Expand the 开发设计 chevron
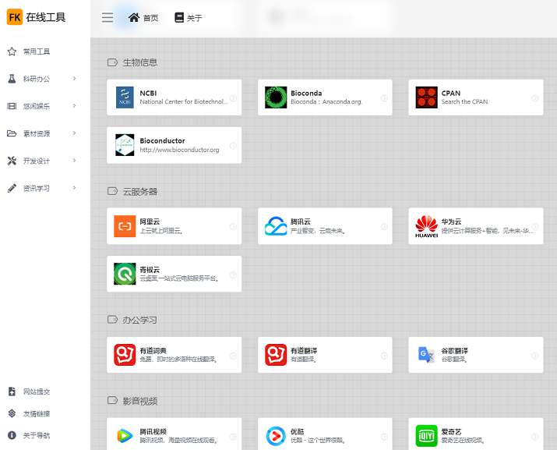The width and height of the screenshot is (557, 450). click(x=74, y=161)
